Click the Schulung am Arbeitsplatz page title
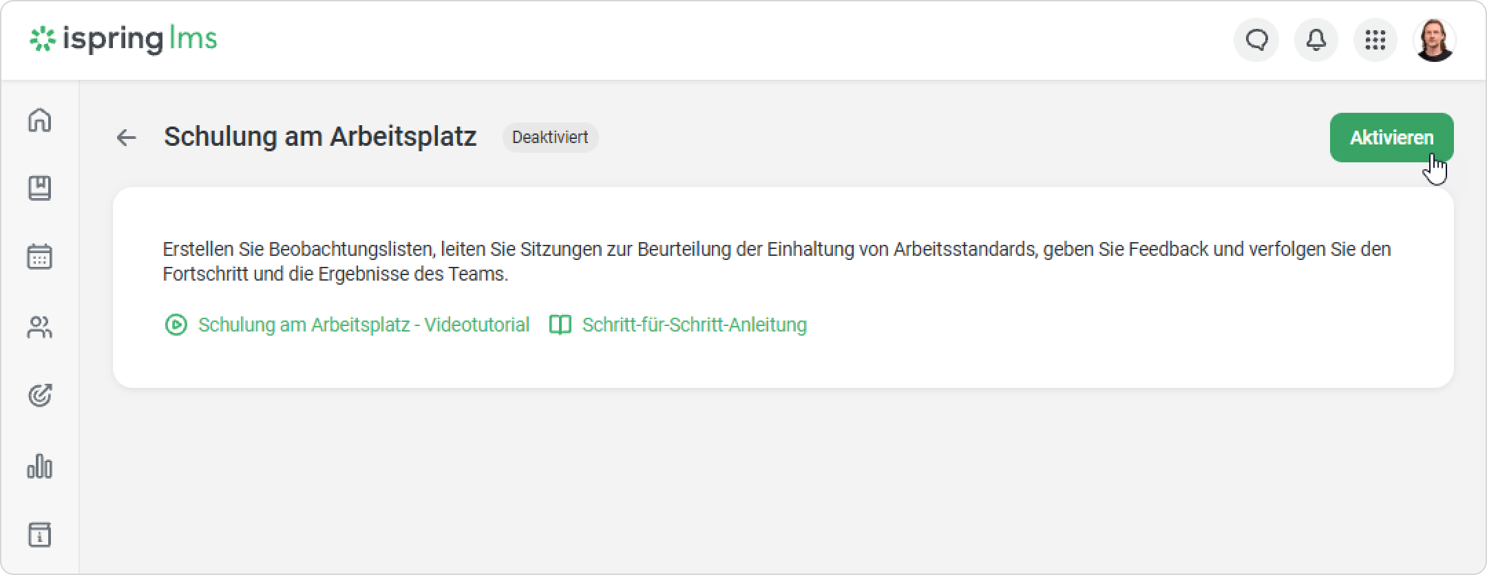The width and height of the screenshot is (1487, 575). tap(320, 137)
